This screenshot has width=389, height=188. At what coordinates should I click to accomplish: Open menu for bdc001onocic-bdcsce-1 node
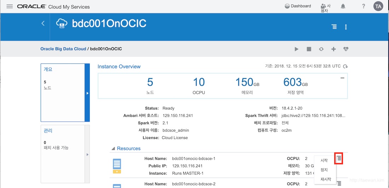(x=339, y=159)
